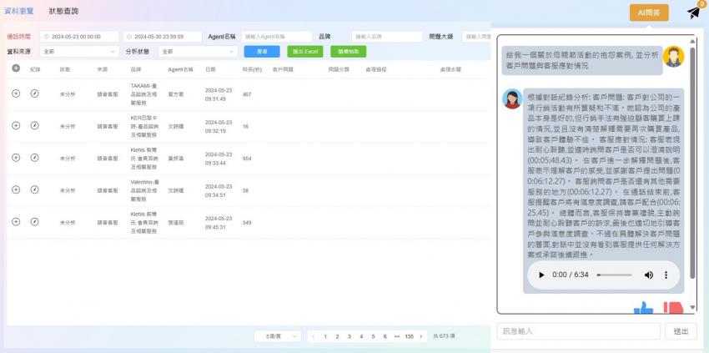Click the chat scrollbar down arrow
709x353 pixels.
(692, 308)
